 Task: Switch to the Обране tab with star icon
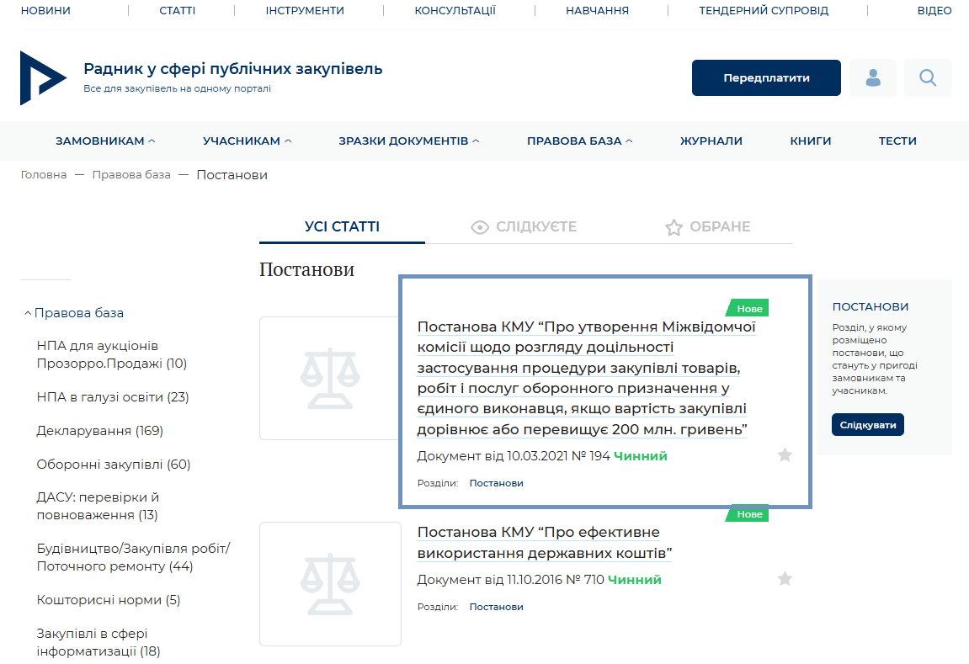[x=707, y=227]
